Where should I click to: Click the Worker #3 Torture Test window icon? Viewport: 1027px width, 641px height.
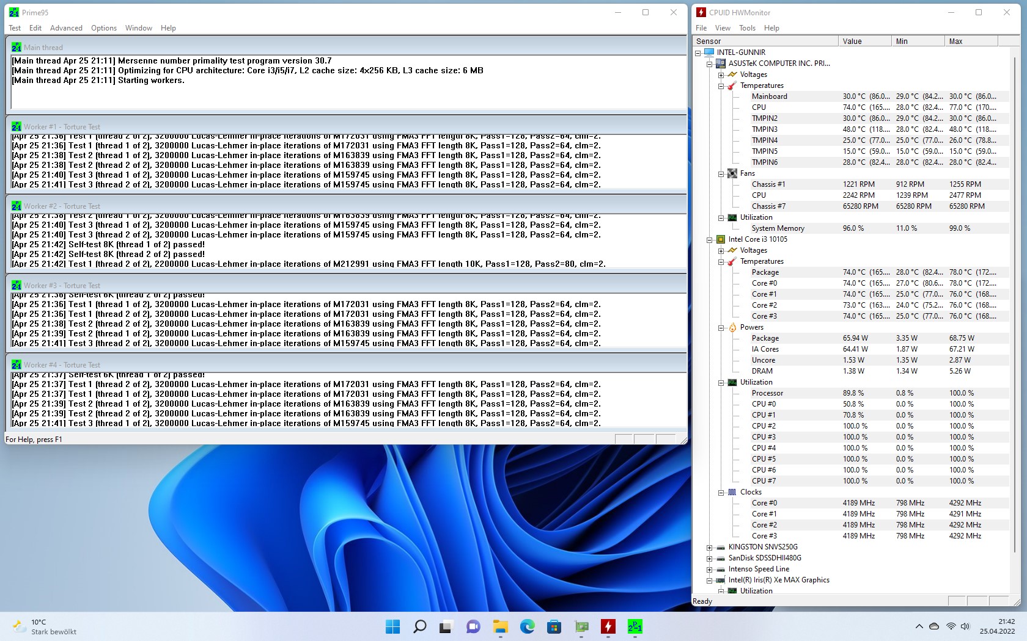17,285
